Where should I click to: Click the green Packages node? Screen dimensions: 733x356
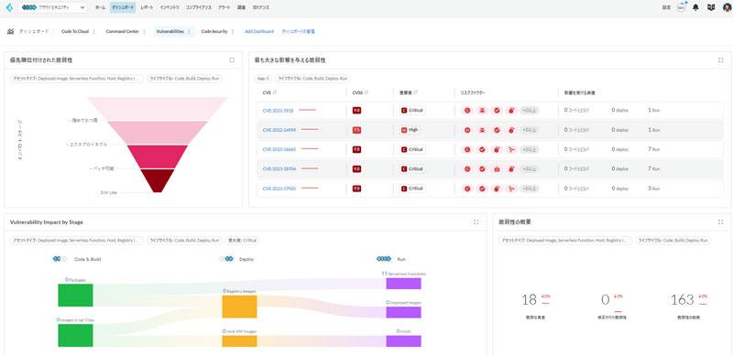[x=75, y=295]
